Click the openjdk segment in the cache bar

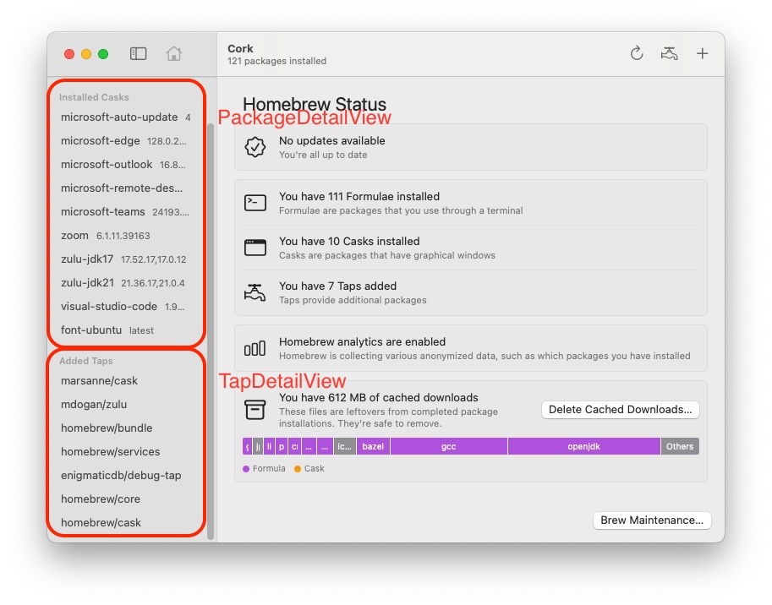584,446
